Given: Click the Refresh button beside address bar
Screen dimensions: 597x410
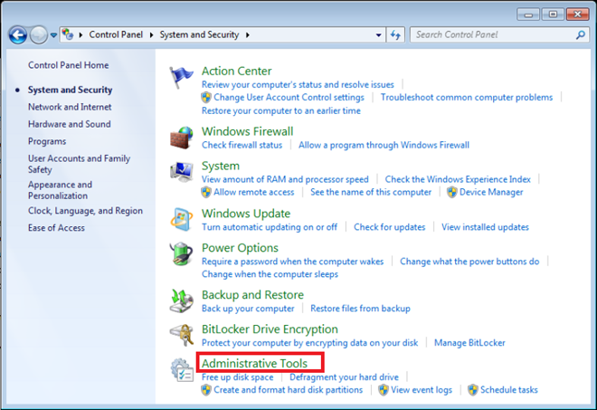Looking at the screenshot, I should pyautogui.click(x=395, y=35).
